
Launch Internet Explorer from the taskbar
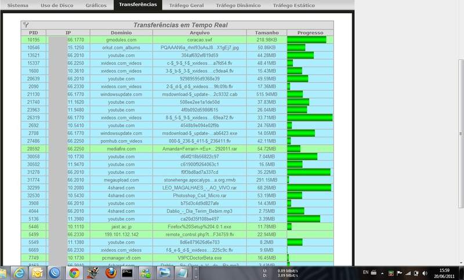click(19, 273)
